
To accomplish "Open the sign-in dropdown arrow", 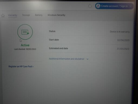I will (130, 6).
